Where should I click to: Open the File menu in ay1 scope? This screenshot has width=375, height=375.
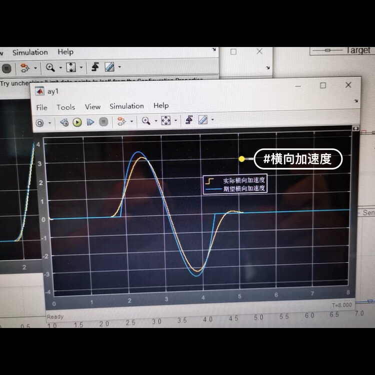pyautogui.click(x=41, y=107)
